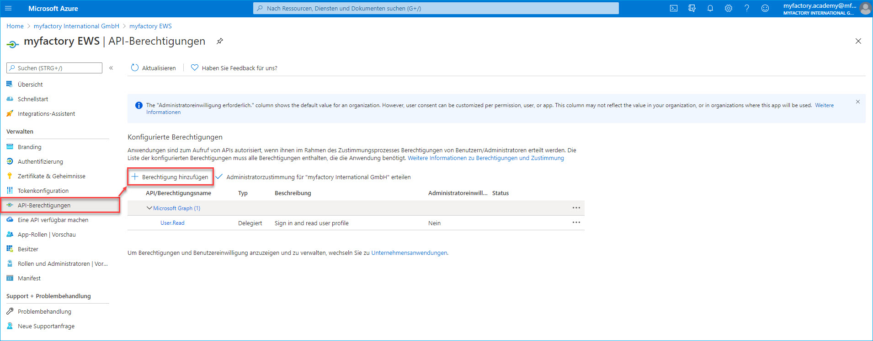Grant Administratorzustimmung for myfactory International GmbH
This screenshot has height=341, width=873.
point(314,177)
